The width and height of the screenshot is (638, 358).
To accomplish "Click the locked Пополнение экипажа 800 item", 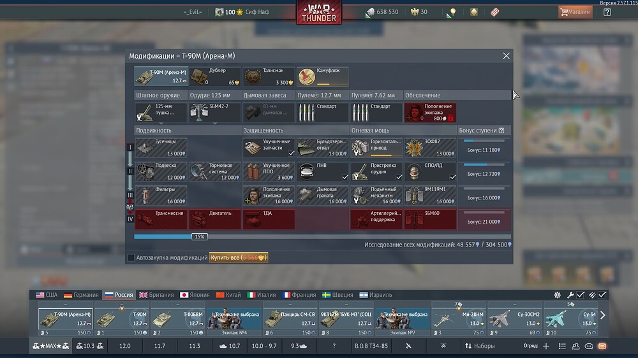I will [430, 112].
